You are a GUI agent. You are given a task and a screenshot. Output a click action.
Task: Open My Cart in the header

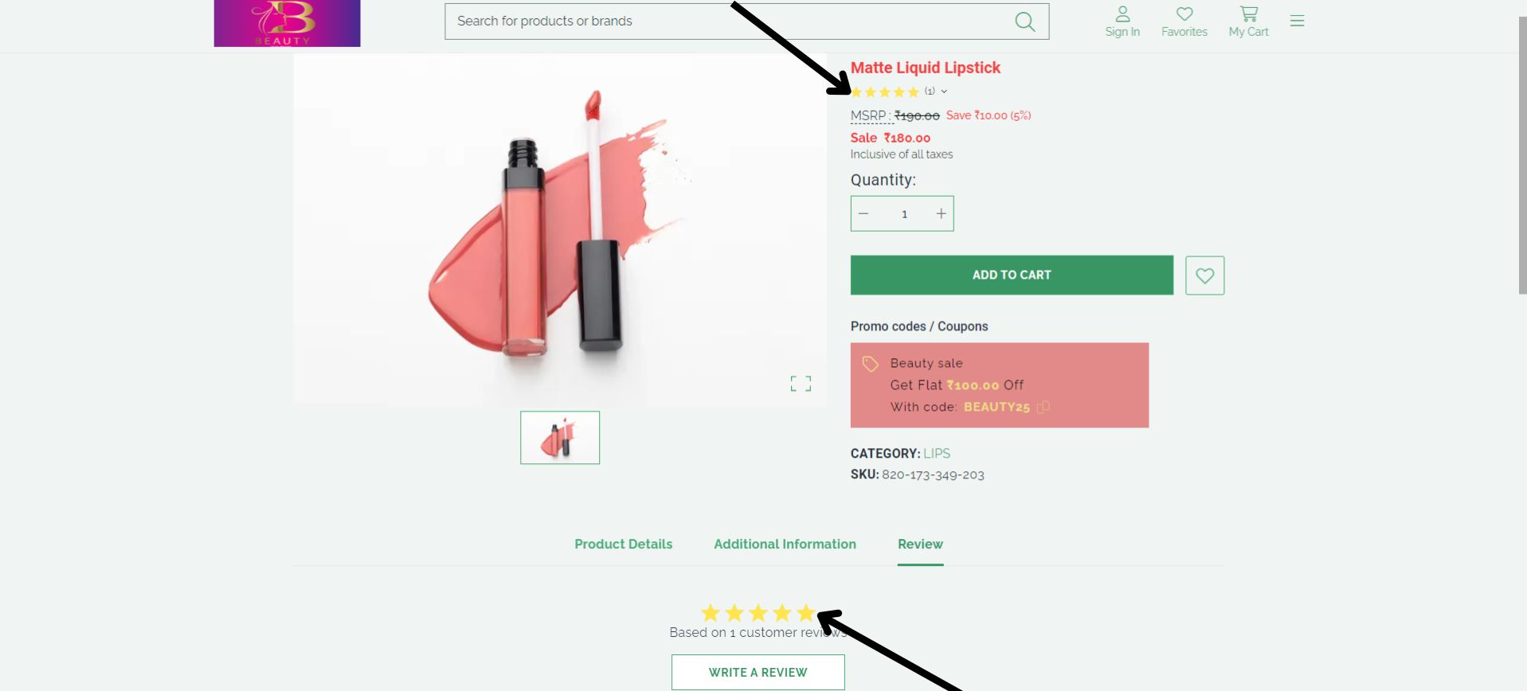[1248, 21]
